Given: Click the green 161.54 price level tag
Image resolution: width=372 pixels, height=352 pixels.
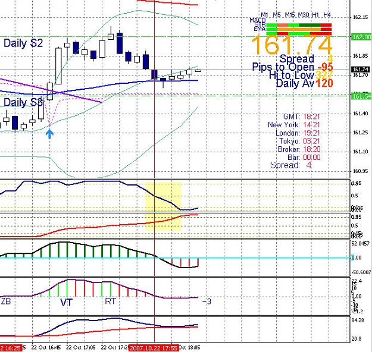Looking at the screenshot, I should click(361, 96).
